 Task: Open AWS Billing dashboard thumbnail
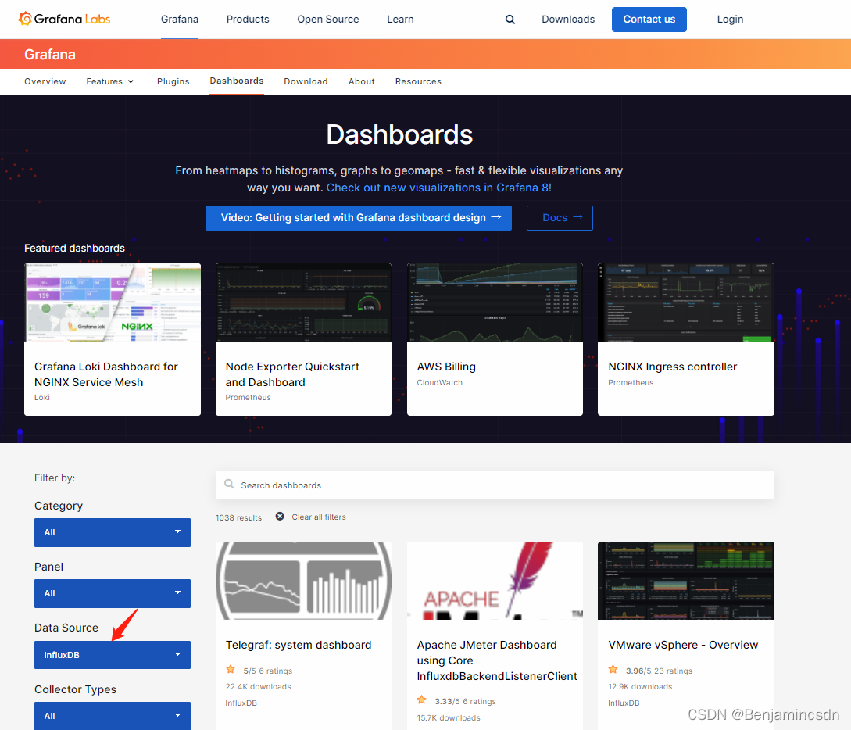[x=495, y=302]
